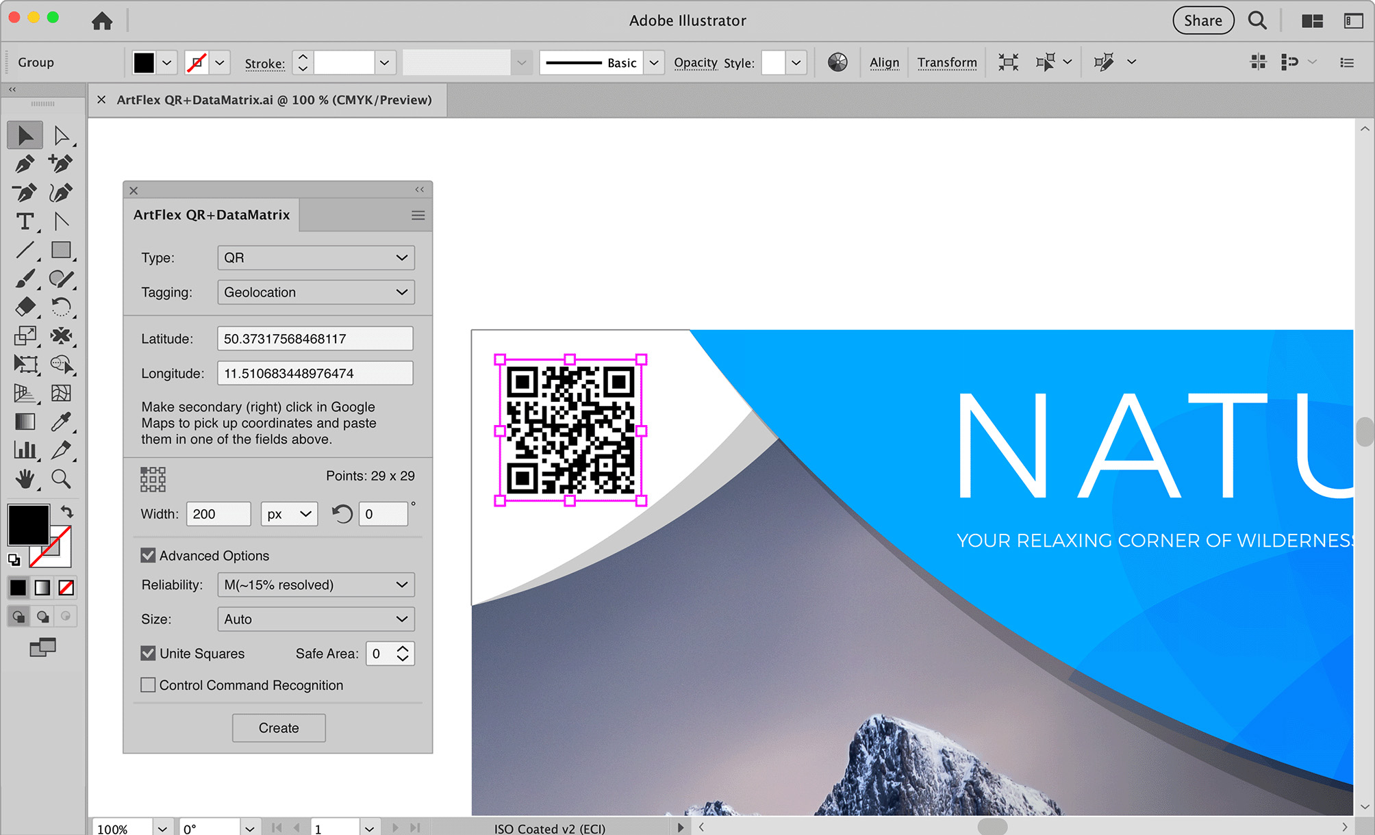
Task: Open the Transform panel link
Action: (x=947, y=62)
